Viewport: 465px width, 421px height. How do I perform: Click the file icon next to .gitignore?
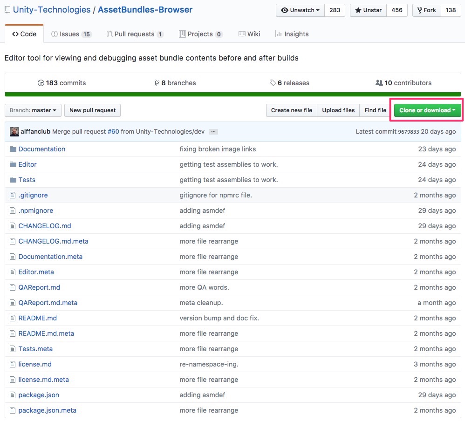(x=12, y=195)
